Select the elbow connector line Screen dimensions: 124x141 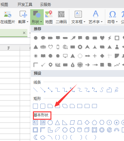(58, 90)
